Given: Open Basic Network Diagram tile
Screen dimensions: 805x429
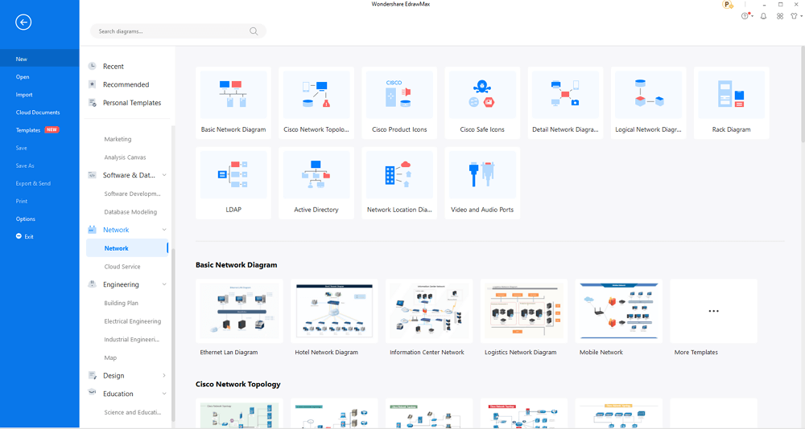Looking at the screenshot, I should pyautogui.click(x=233, y=103).
